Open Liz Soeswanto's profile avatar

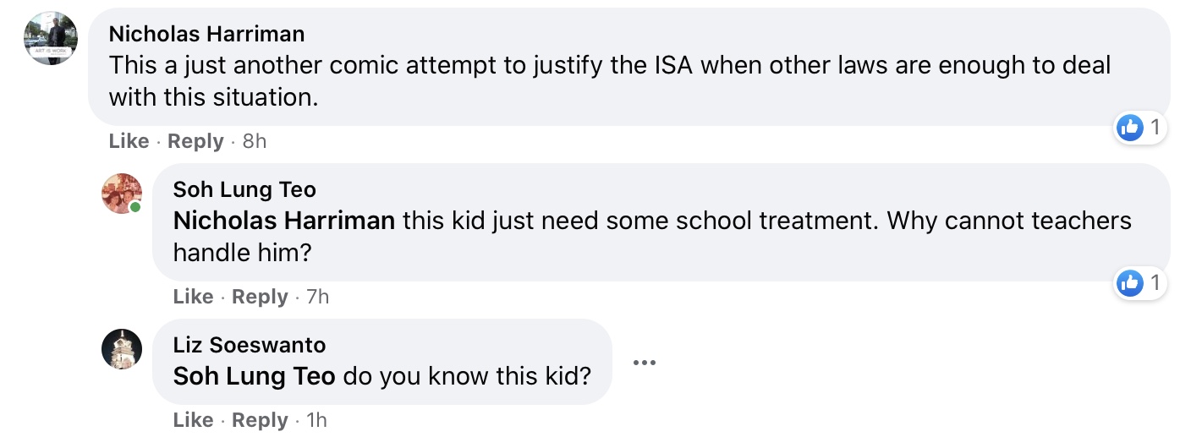click(x=122, y=349)
